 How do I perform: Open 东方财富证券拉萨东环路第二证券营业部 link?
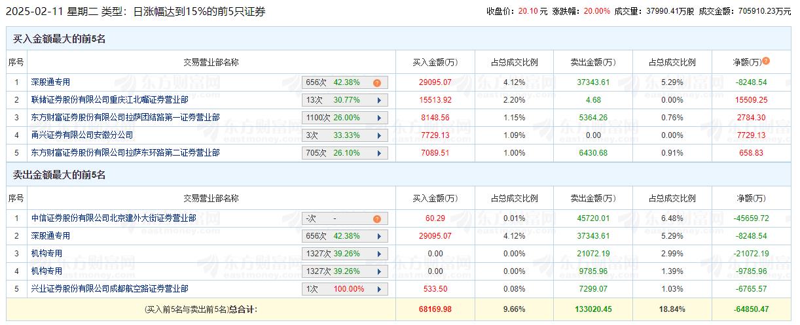[x=125, y=153]
